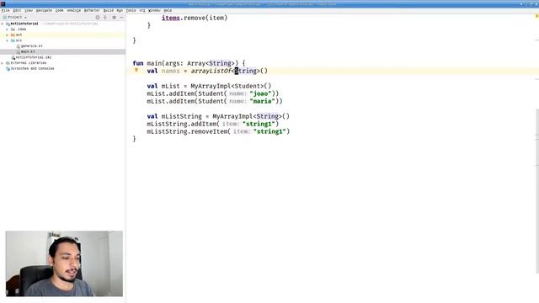Open the Analyze menu
539x303 pixels.
[74, 11]
